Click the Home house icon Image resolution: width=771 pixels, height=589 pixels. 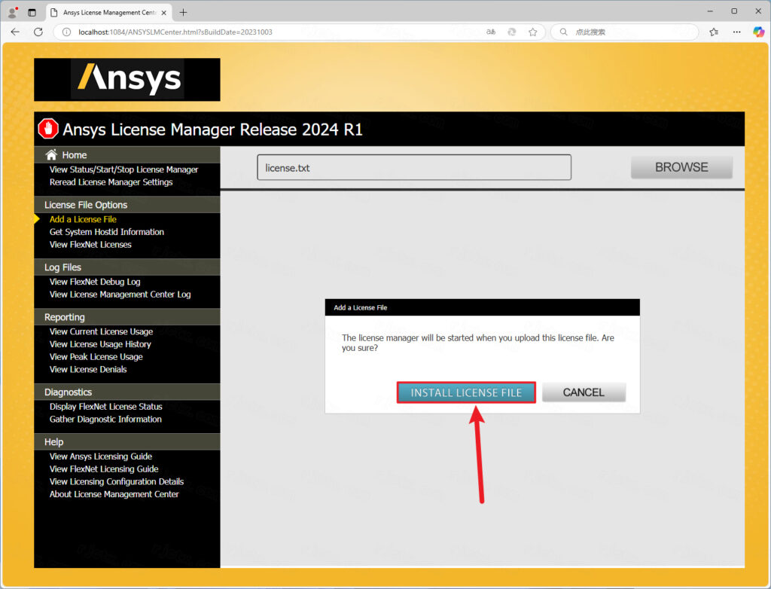51,154
